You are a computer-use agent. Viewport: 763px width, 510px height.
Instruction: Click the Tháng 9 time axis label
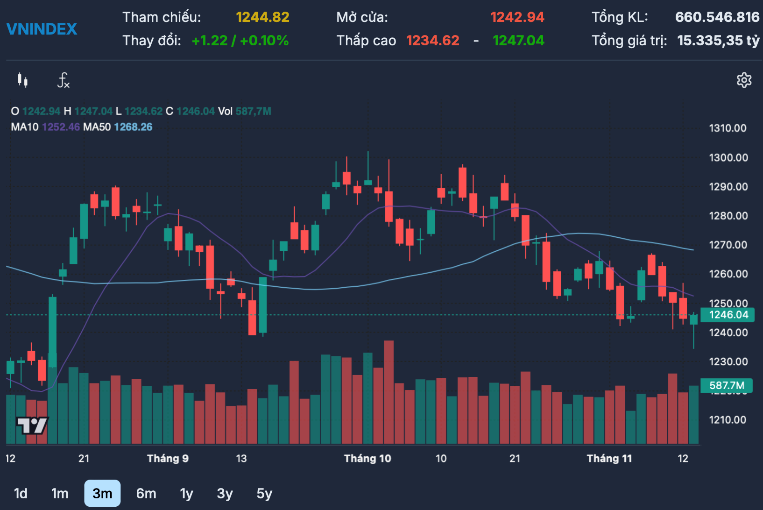click(168, 458)
